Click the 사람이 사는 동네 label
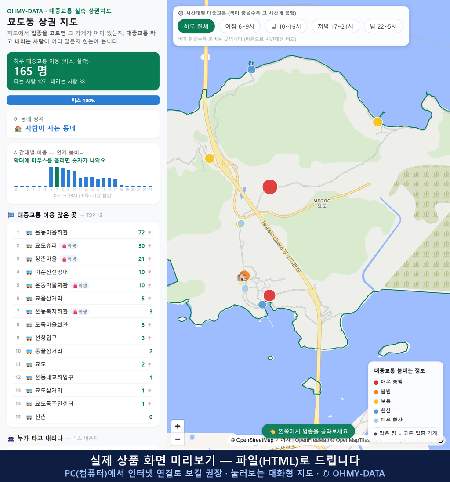This screenshot has width=450, height=482. [x=51, y=129]
